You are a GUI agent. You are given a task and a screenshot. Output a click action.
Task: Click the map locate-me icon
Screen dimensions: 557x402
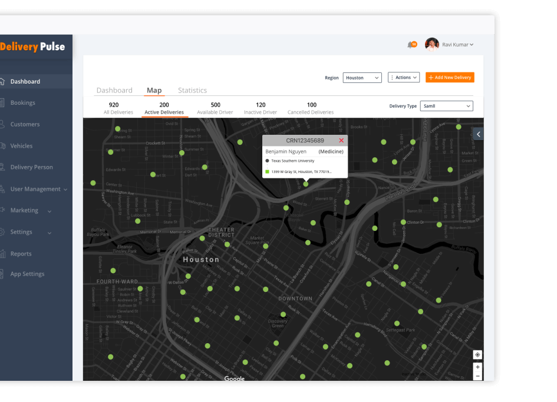(x=477, y=355)
